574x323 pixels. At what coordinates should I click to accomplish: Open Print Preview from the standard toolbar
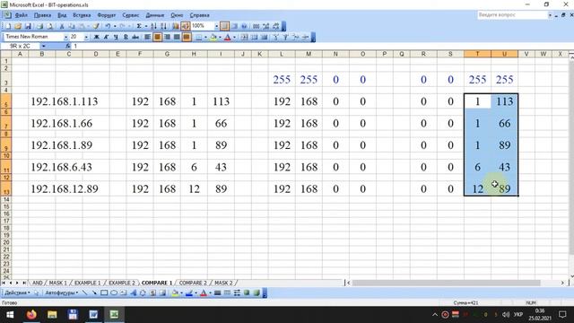click(50, 26)
